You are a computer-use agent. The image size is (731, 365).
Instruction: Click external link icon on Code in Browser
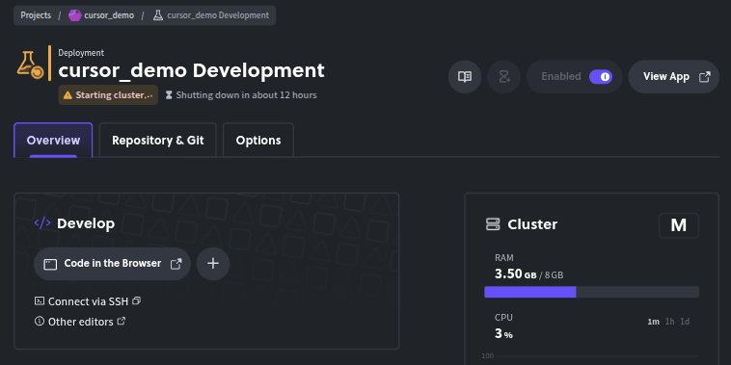(x=176, y=264)
